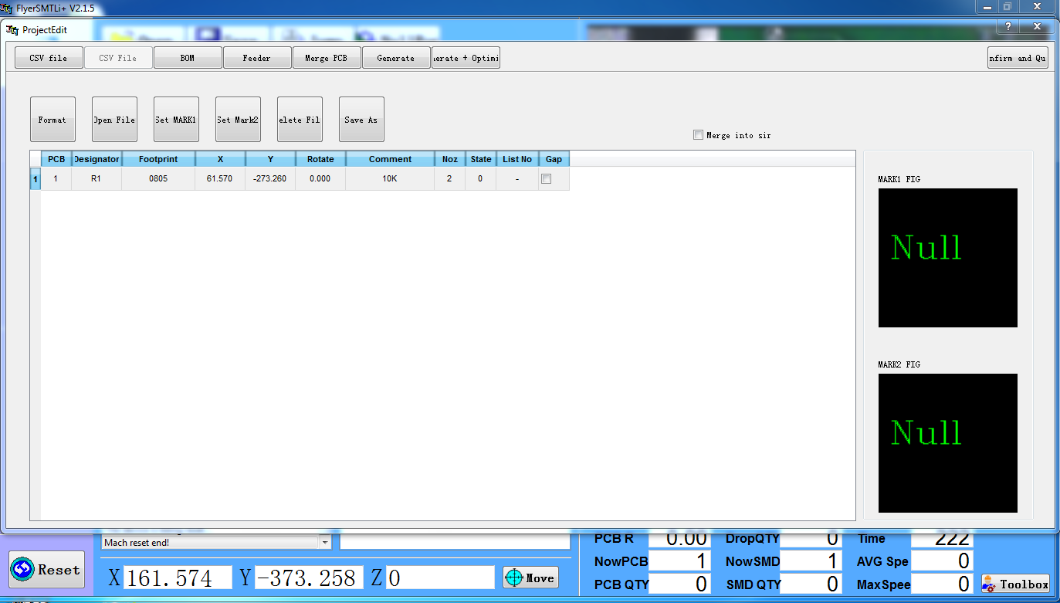Click the R1 designator cell

tap(97, 179)
